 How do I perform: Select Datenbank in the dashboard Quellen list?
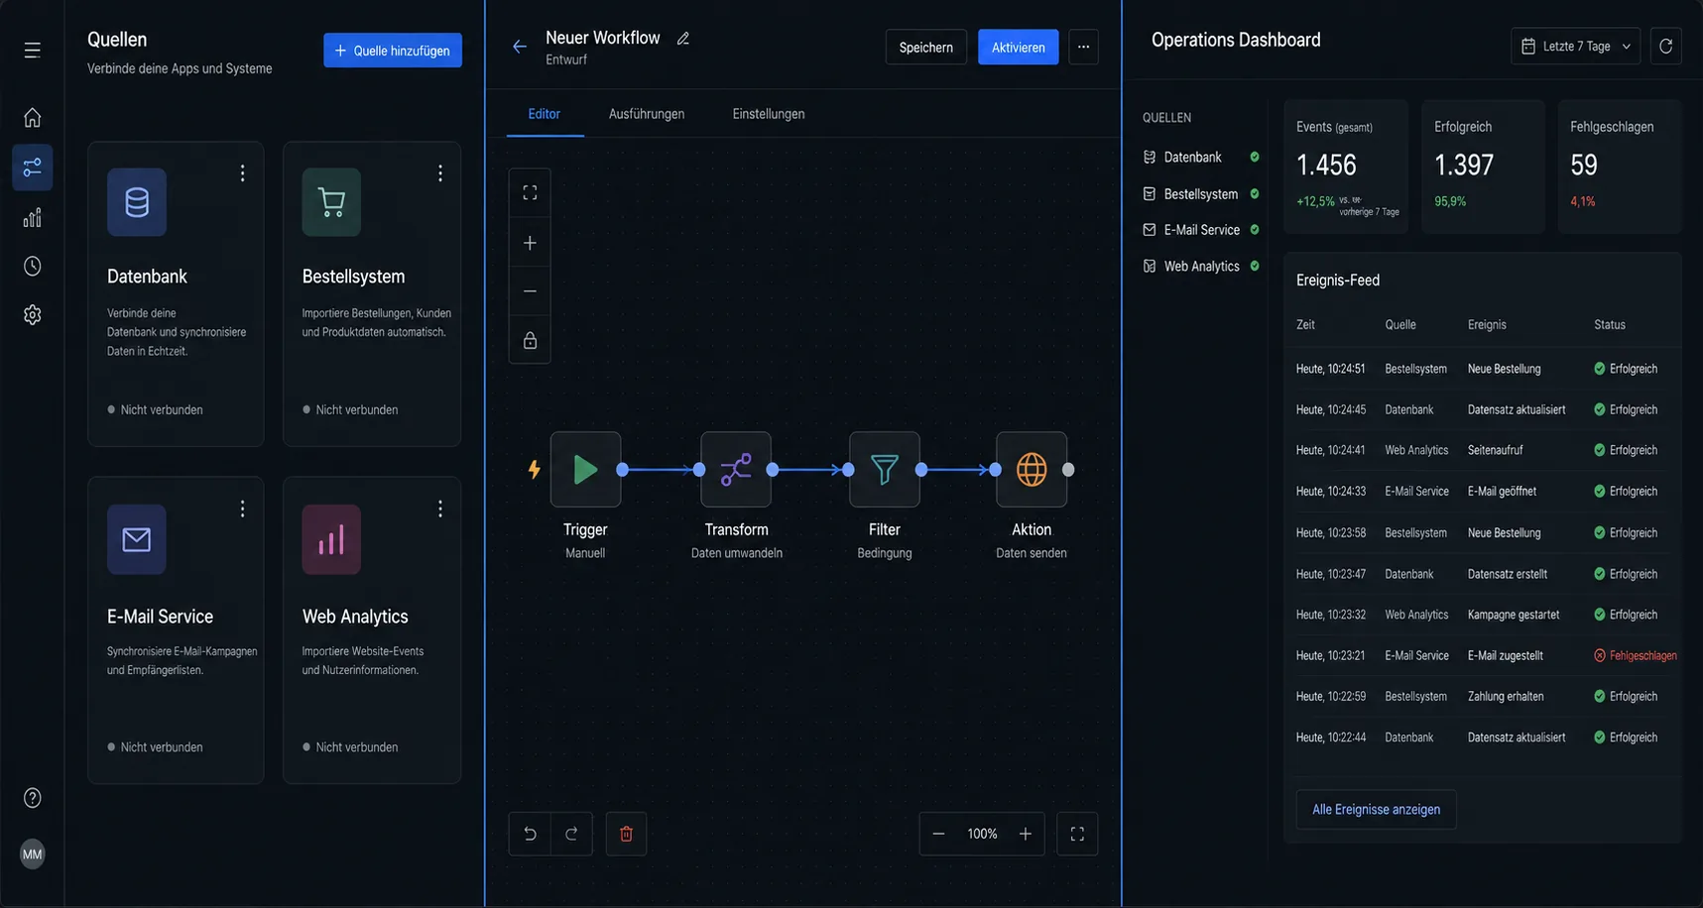(x=1201, y=158)
